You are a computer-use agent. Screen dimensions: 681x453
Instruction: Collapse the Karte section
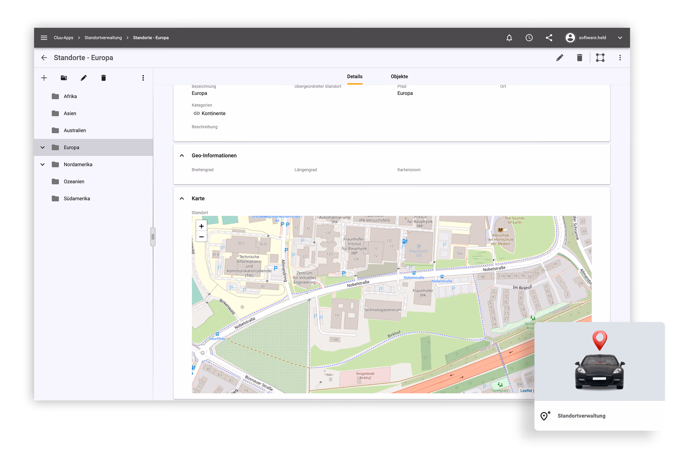coord(182,199)
